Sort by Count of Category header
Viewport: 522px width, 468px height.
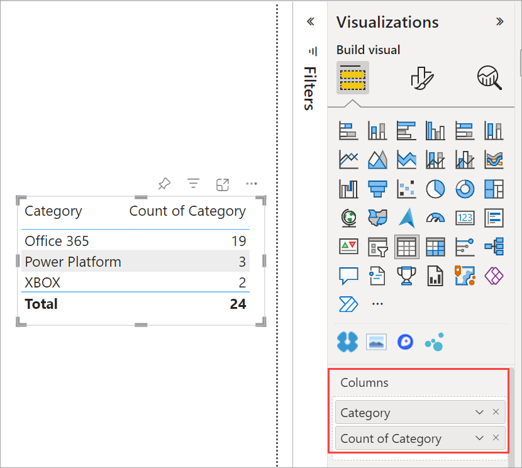tap(187, 211)
